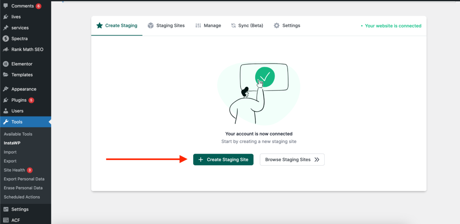Screen dimensions: 460x224
Task: Open the Appearance menu
Action: [x=26, y=89]
